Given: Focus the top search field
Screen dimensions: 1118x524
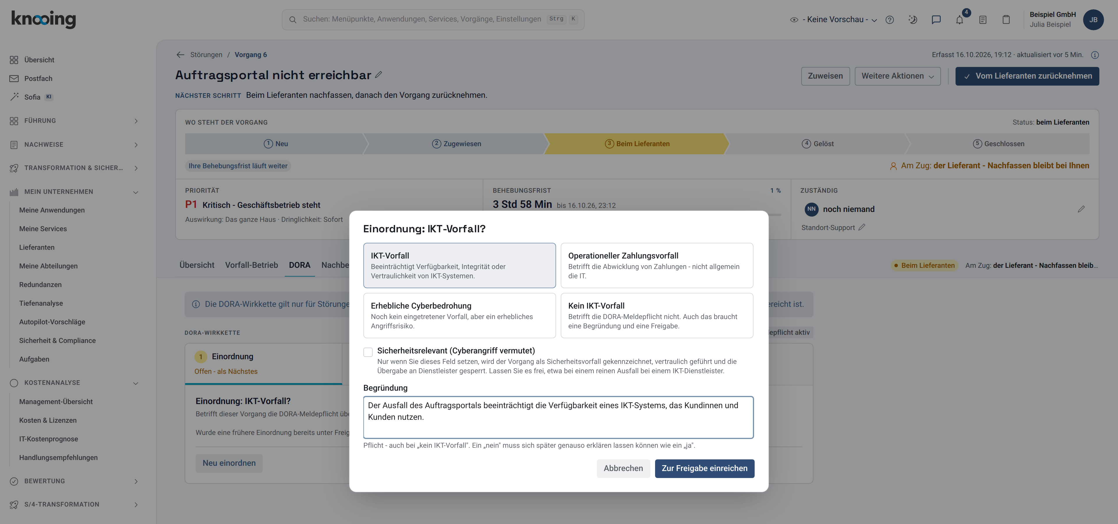Looking at the screenshot, I should tap(433, 20).
